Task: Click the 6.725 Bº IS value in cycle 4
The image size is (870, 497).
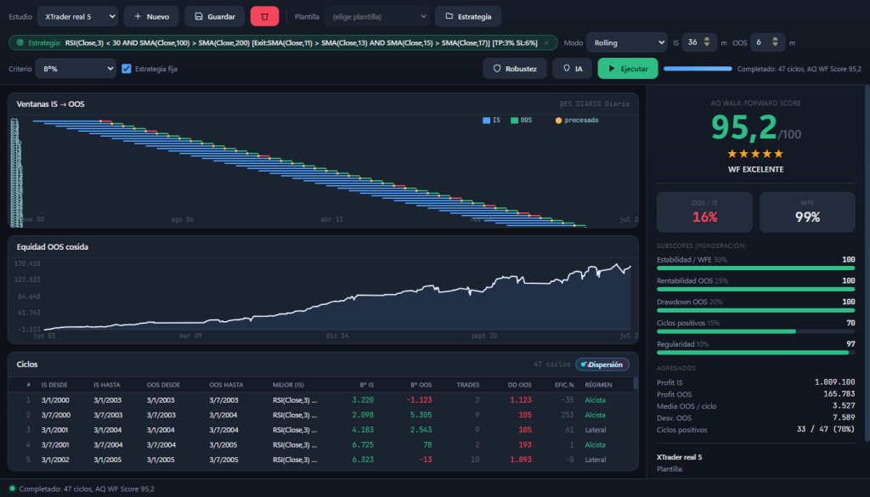Action: tap(363, 445)
